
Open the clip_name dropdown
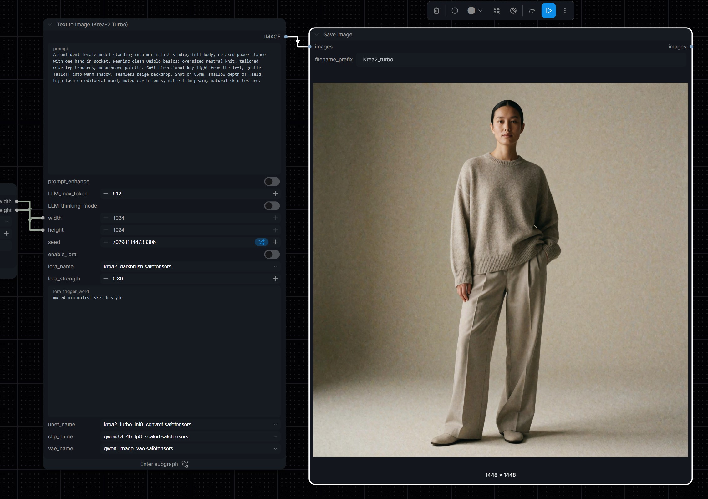click(x=191, y=436)
